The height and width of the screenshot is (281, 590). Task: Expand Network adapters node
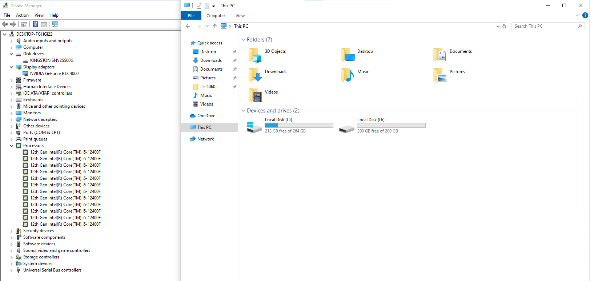pyautogui.click(x=11, y=119)
